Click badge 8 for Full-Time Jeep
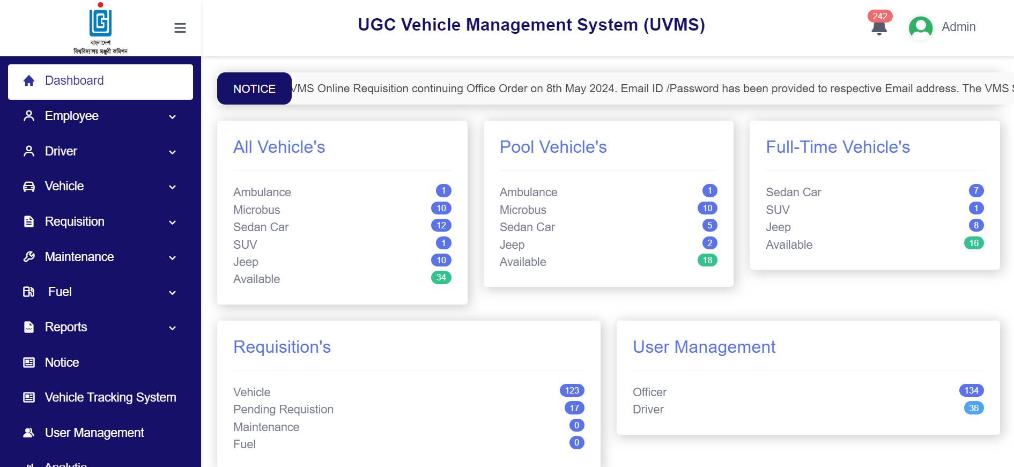 [x=976, y=226]
